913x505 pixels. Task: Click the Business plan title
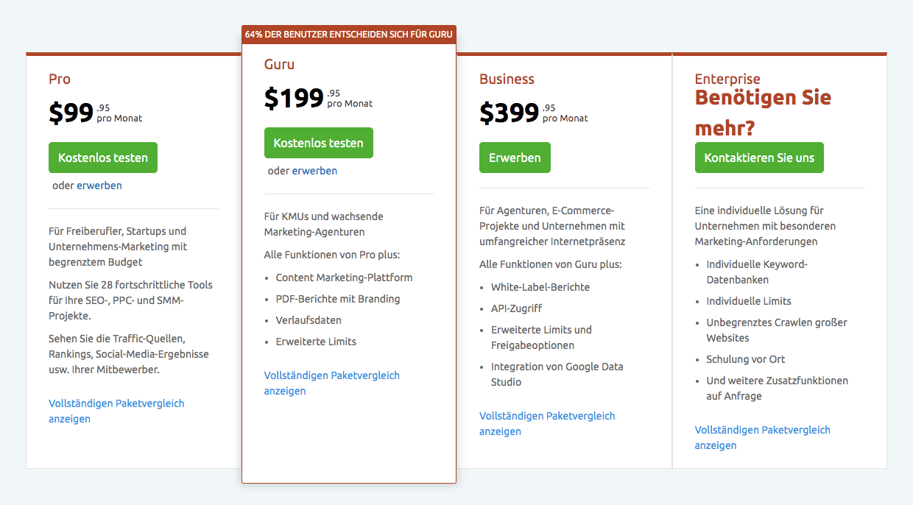[x=507, y=79]
